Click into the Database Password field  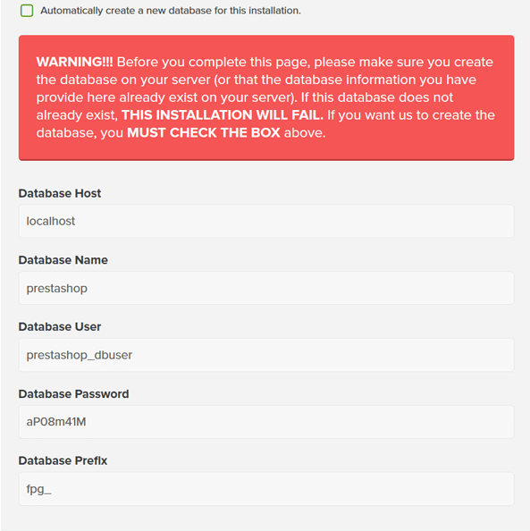(x=266, y=422)
